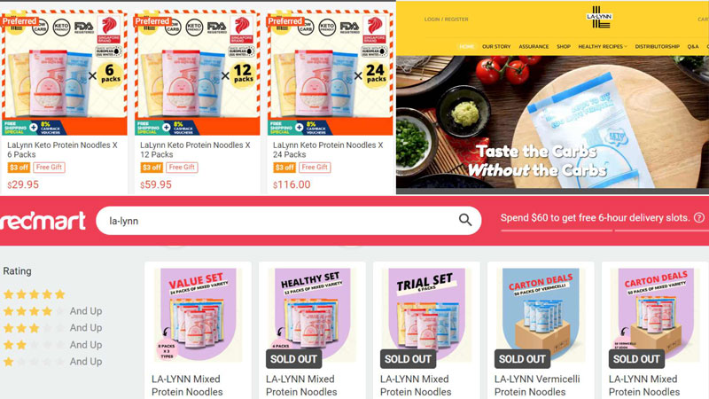Filter by three stars and up
The width and height of the screenshot is (709, 399).
(x=52, y=328)
